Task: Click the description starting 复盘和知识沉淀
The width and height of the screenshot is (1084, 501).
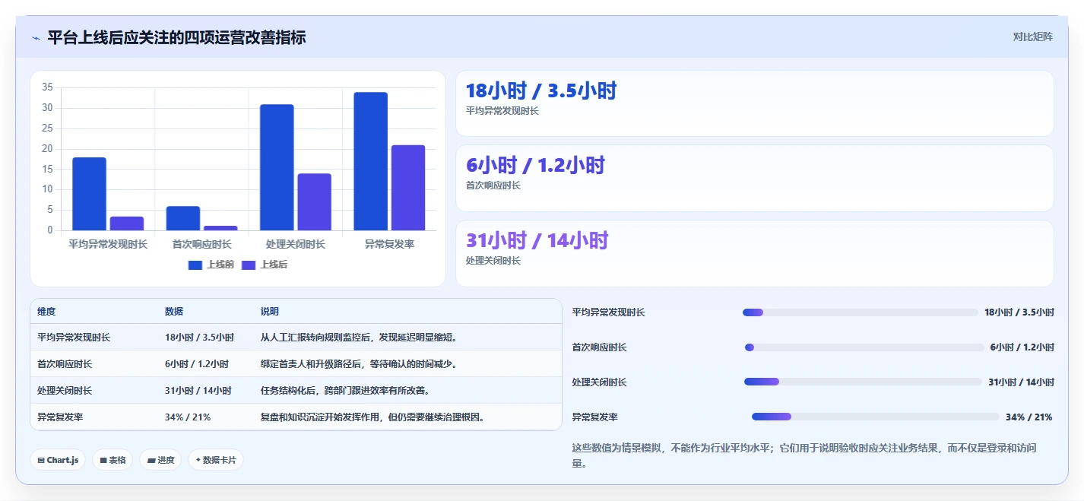Action: coord(372,417)
